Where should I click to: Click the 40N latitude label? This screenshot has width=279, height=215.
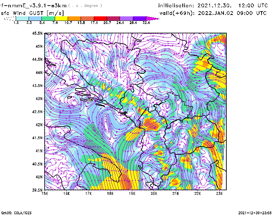point(39,177)
